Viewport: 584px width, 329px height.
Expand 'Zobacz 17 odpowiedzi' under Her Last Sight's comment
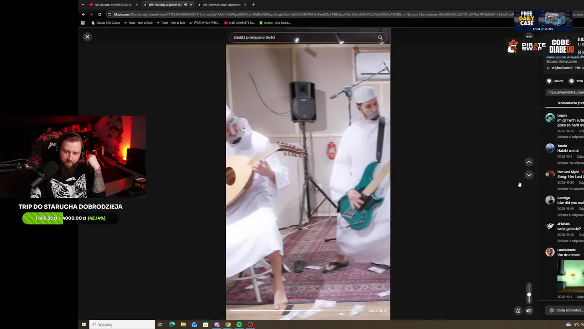(570, 189)
